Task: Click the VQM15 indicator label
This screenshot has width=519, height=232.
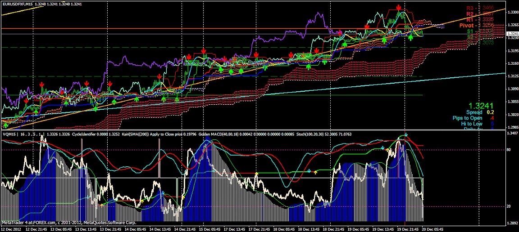Action: point(9,134)
